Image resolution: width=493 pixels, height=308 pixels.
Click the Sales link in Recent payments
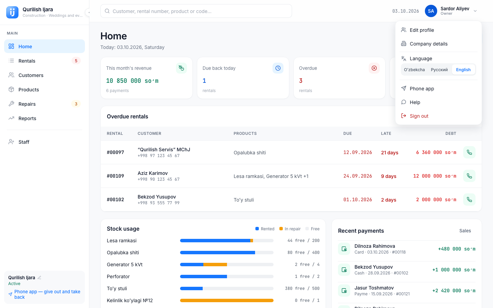465,231
